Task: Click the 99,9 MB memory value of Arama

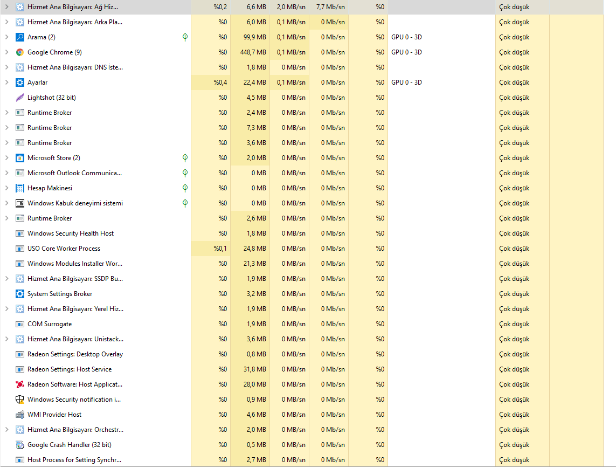Action: (254, 37)
